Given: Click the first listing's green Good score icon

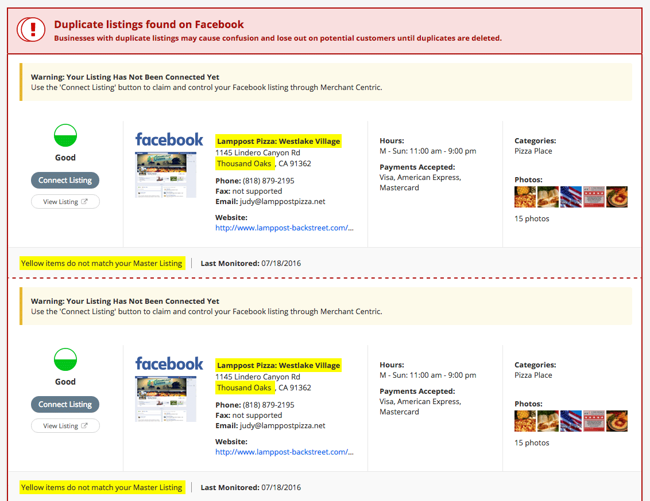Looking at the screenshot, I should click(x=65, y=135).
